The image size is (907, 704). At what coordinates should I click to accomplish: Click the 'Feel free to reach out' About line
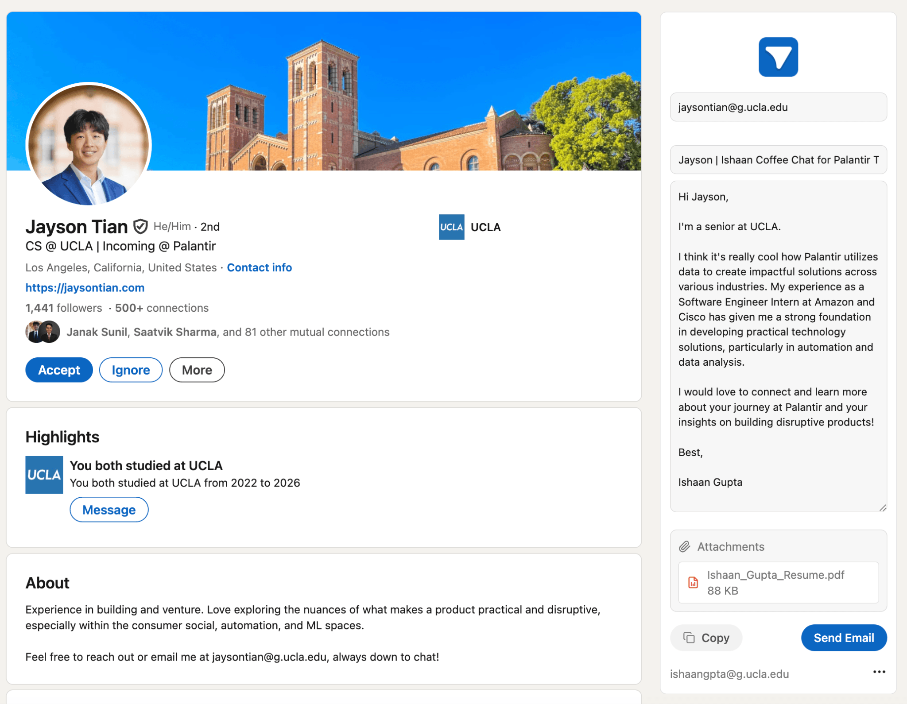232,657
